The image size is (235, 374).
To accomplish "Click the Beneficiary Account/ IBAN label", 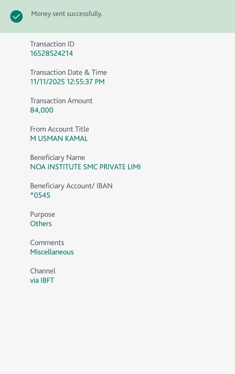I will (71, 186).
